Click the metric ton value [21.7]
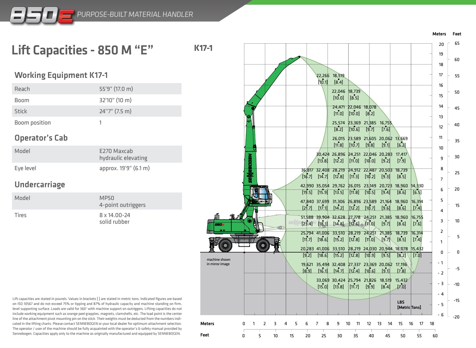Screen dimensions: 476x348 (307, 208)
